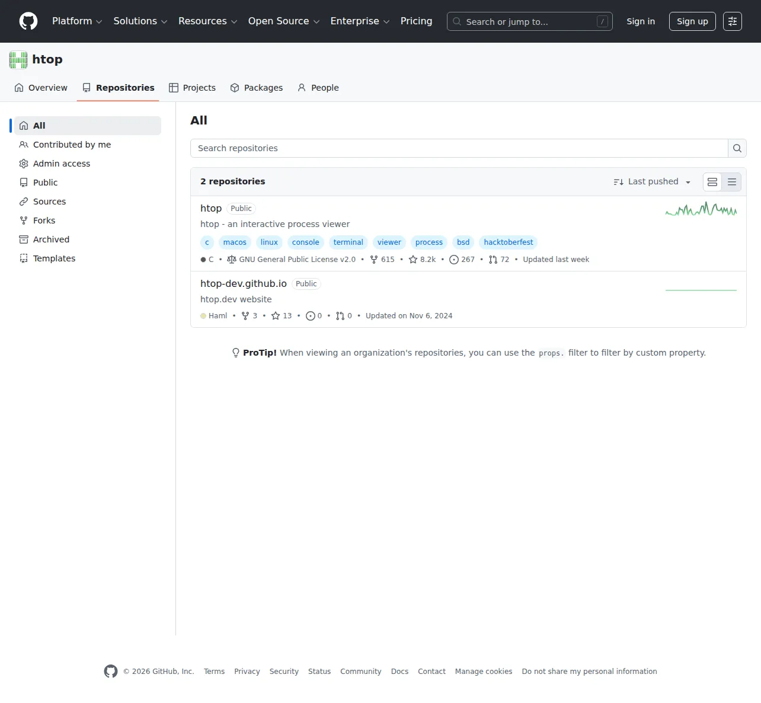Expand the Resources menu
The height and width of the screenshot is (703, 761).
[x=208, y=21]
